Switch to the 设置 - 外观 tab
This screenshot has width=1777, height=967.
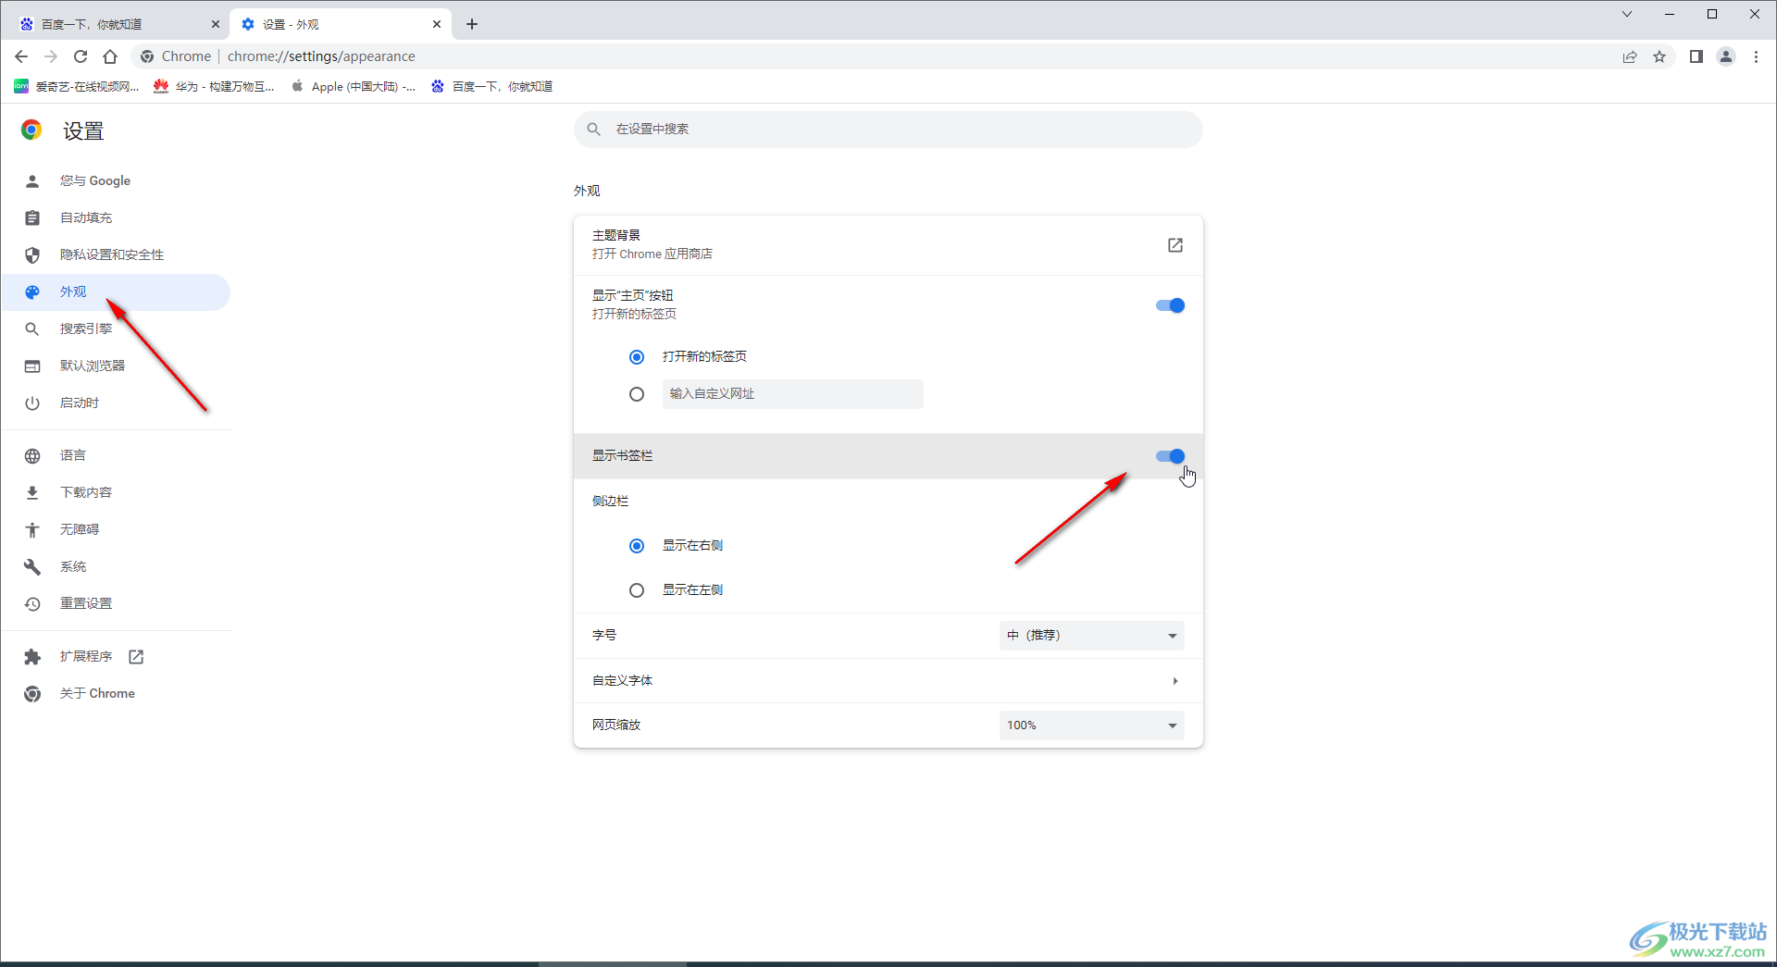tap(342, 24)
